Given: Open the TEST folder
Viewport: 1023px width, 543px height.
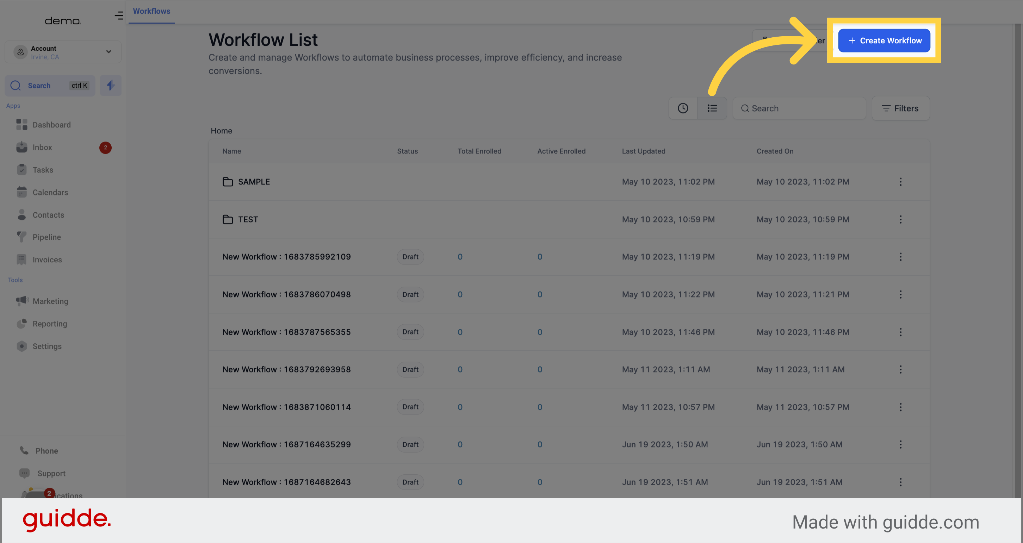Looking at the screenshot, I should point(248,219).
